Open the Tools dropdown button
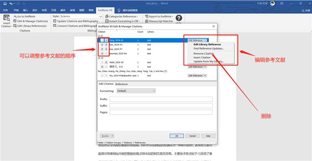 pyautogui.click(x=107, y=136)
